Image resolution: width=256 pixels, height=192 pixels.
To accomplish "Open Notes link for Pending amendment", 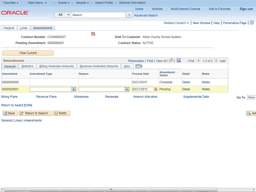I will [206, 89].
